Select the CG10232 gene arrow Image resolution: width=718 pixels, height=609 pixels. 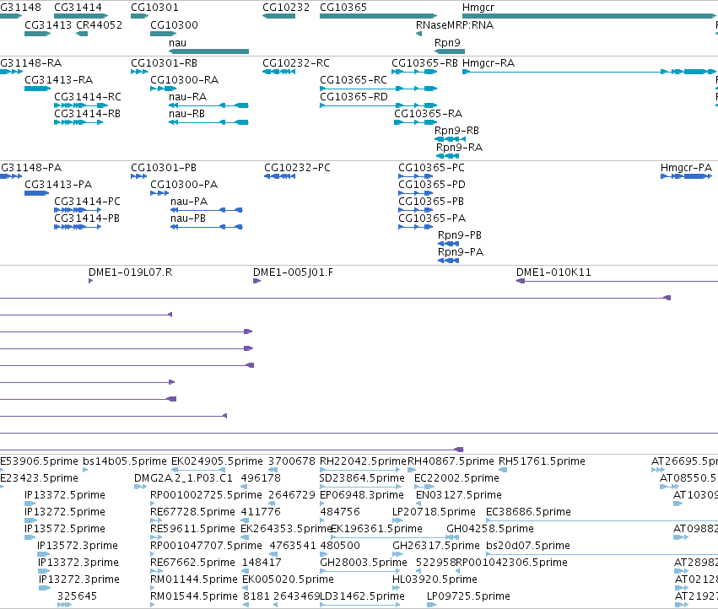click(279, 16)
